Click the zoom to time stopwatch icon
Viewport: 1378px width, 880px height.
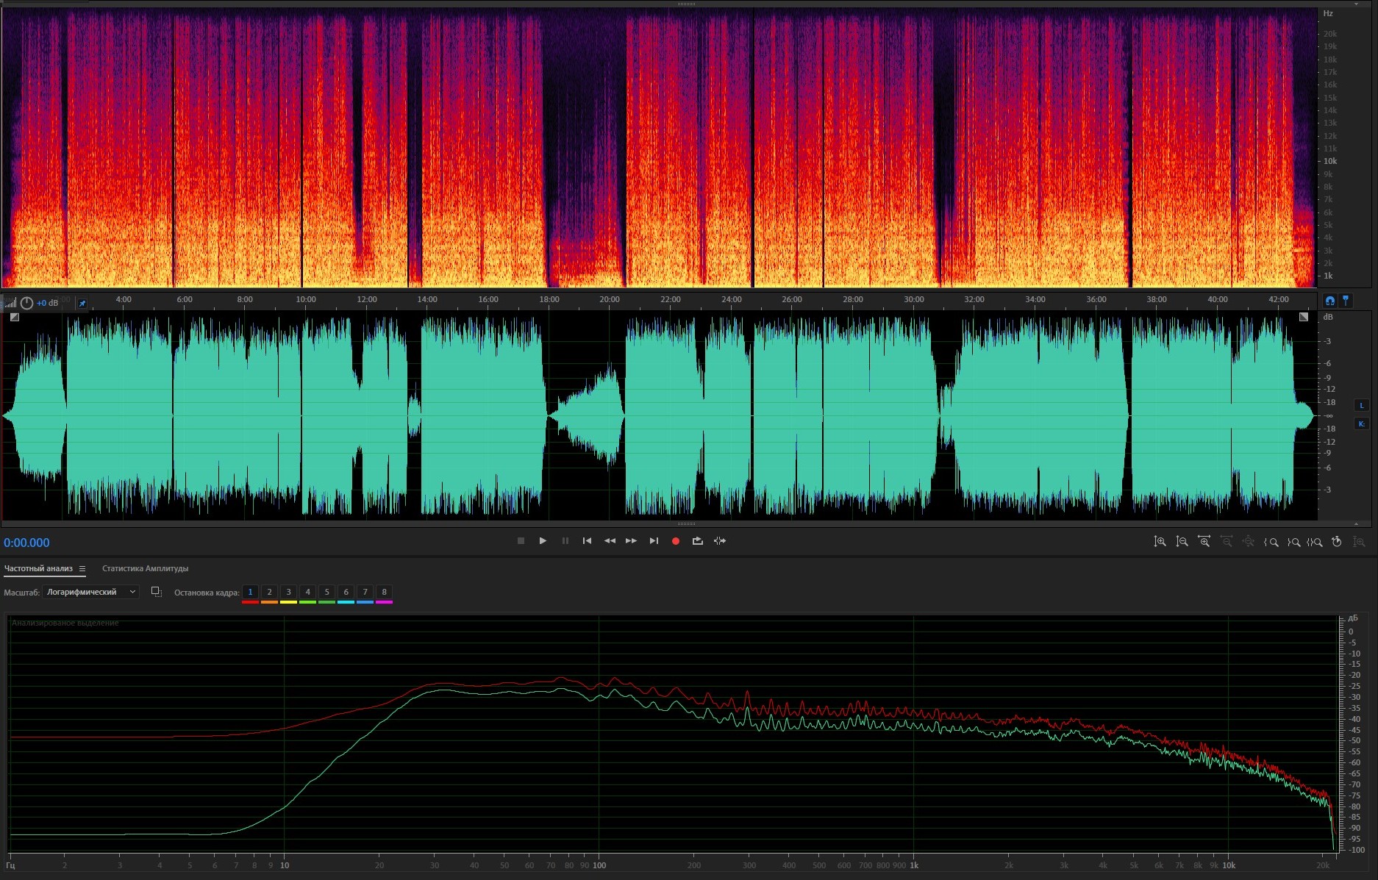pos(1337,542)
